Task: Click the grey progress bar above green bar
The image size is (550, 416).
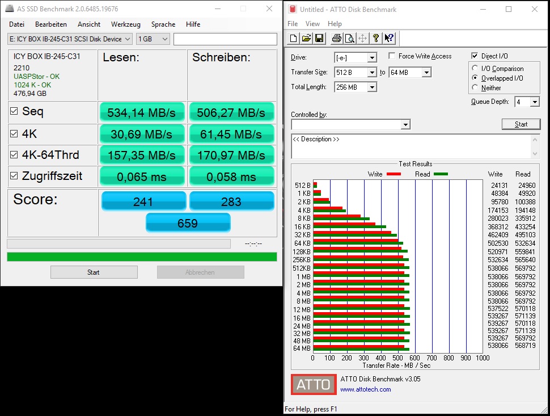Action: pos(119,243)
